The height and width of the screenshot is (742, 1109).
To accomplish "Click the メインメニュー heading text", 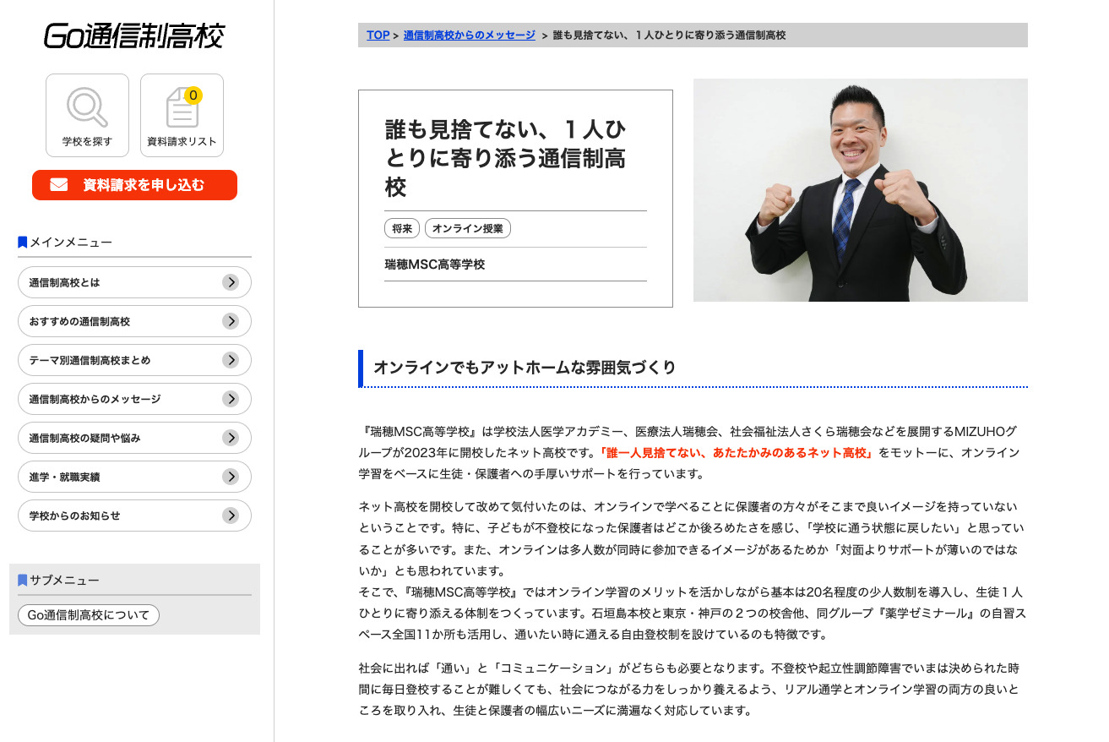I will [x=71, y=243].
